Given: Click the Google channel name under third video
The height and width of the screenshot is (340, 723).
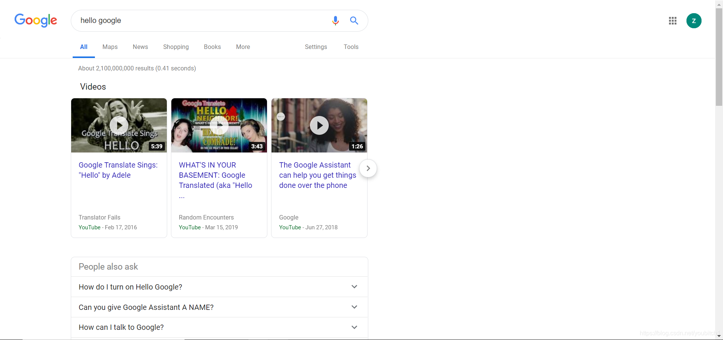Looking at the screenshot, I should 289,217.
